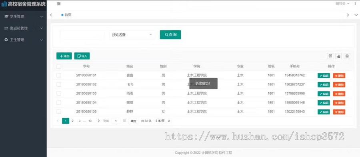Check the row for 20180650101
This screenshot has width=360, height=157.
point(59,75)
